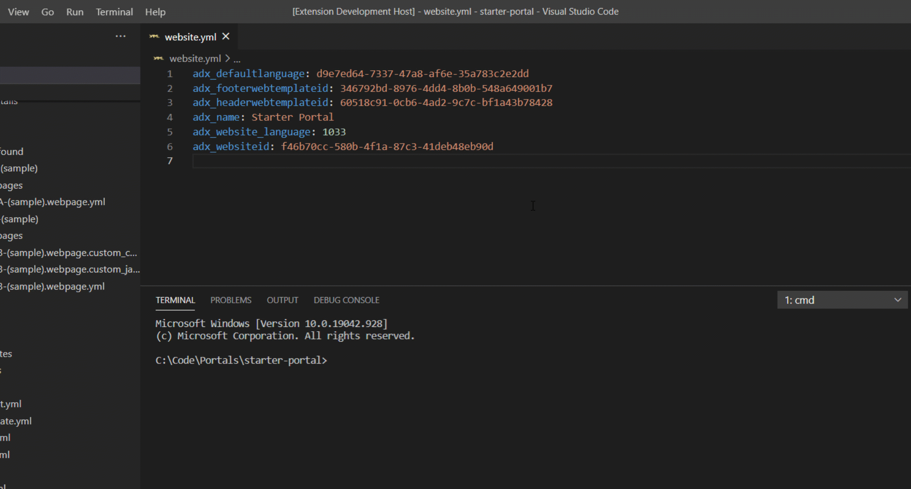The image size is (911, 489).
Task: Select the (sample).webpage.custom_ja... file
Action: point(70,269)
